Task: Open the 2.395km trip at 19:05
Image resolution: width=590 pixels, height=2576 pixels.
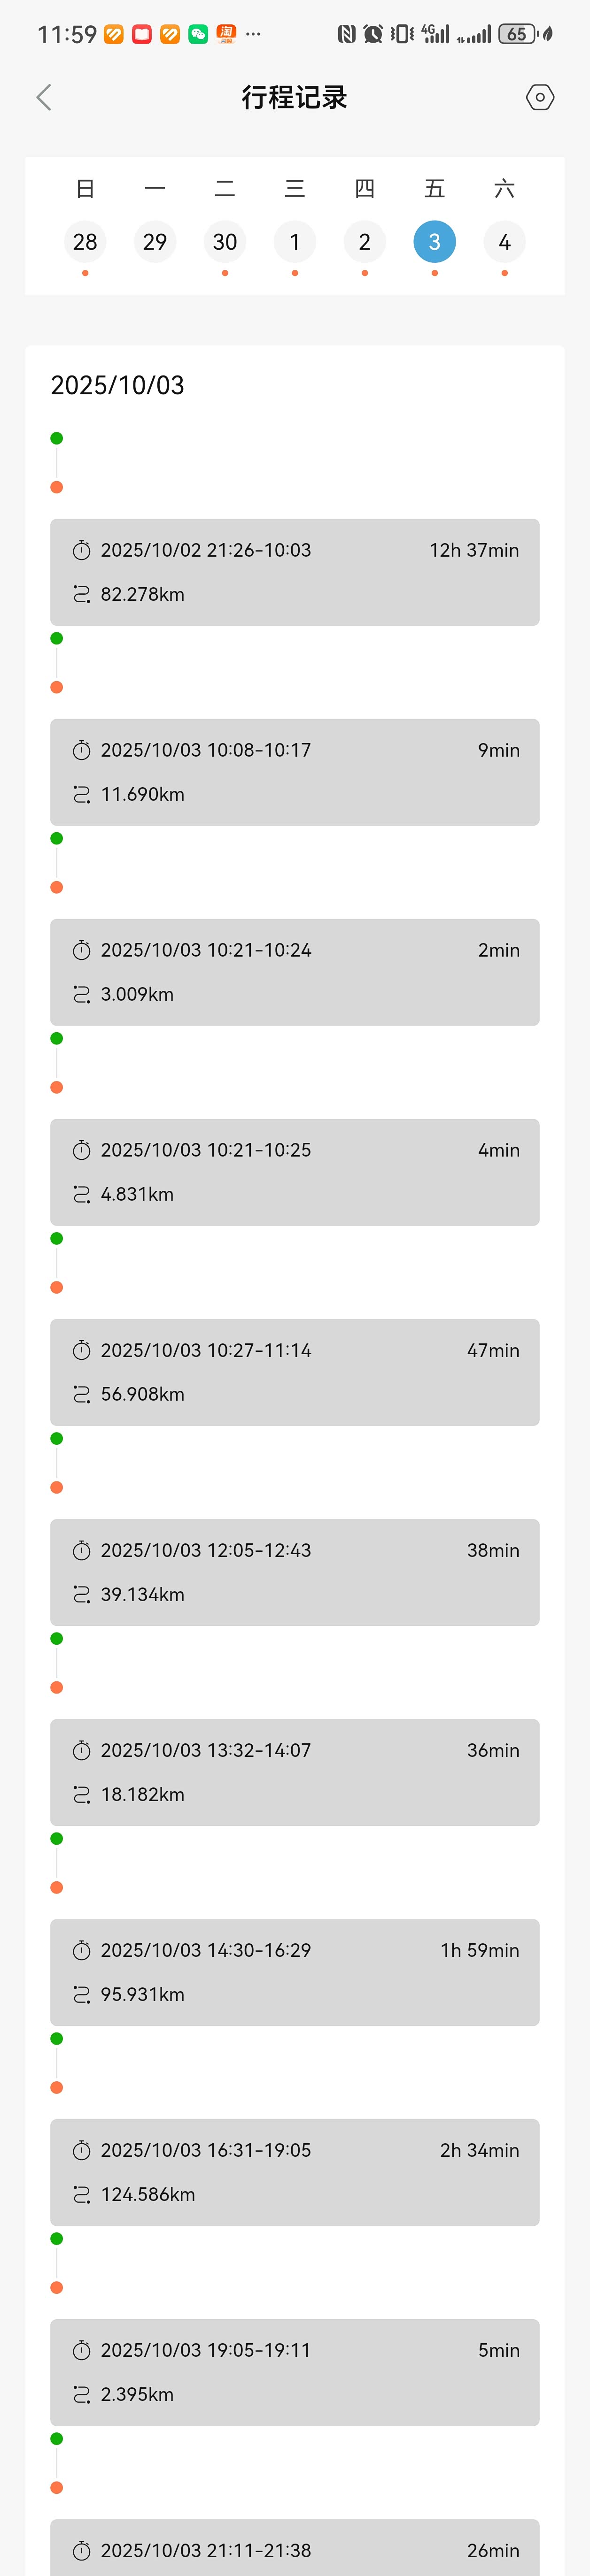Action: pyautogui.click(x=295, y=2372)
